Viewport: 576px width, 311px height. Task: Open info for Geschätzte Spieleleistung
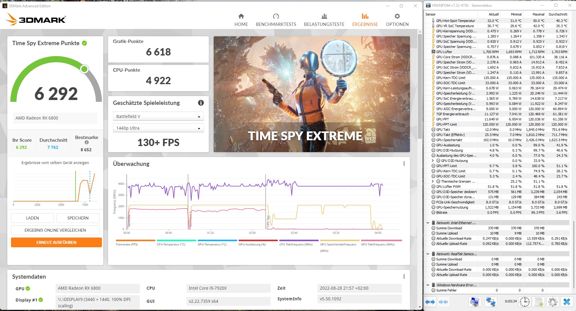click(x=201, y=103)
